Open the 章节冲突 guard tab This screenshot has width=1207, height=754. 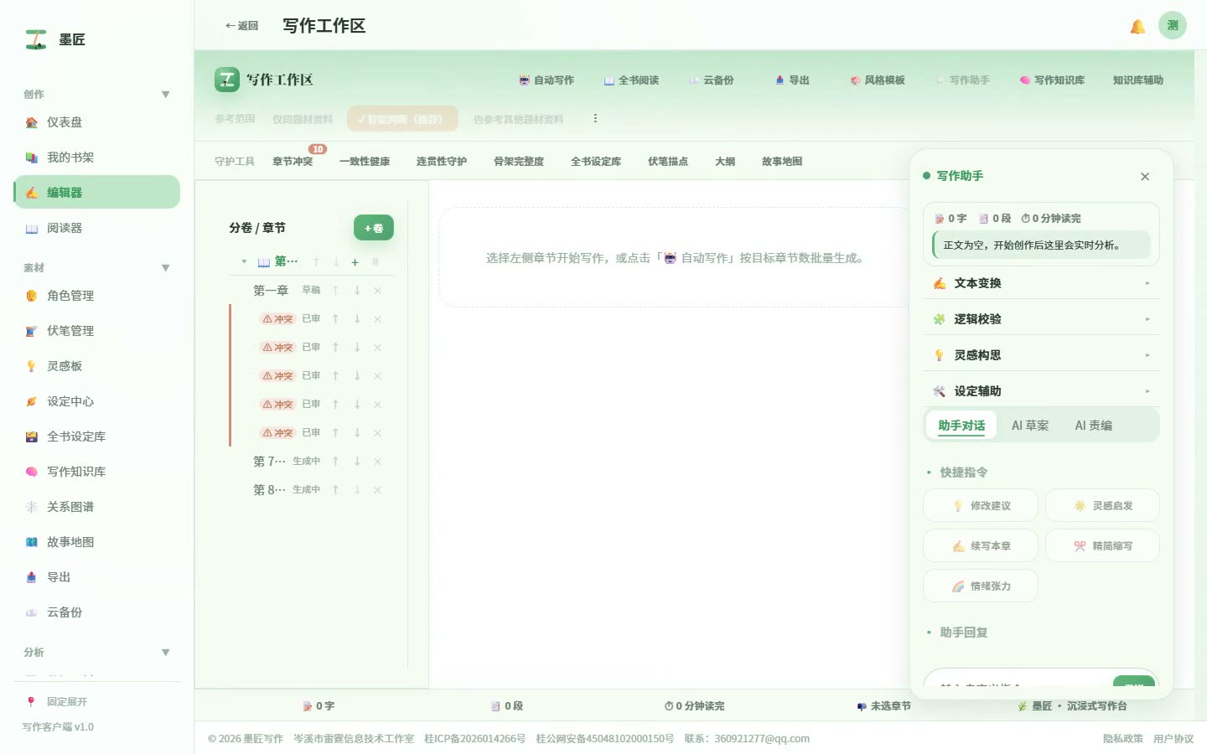293,162
